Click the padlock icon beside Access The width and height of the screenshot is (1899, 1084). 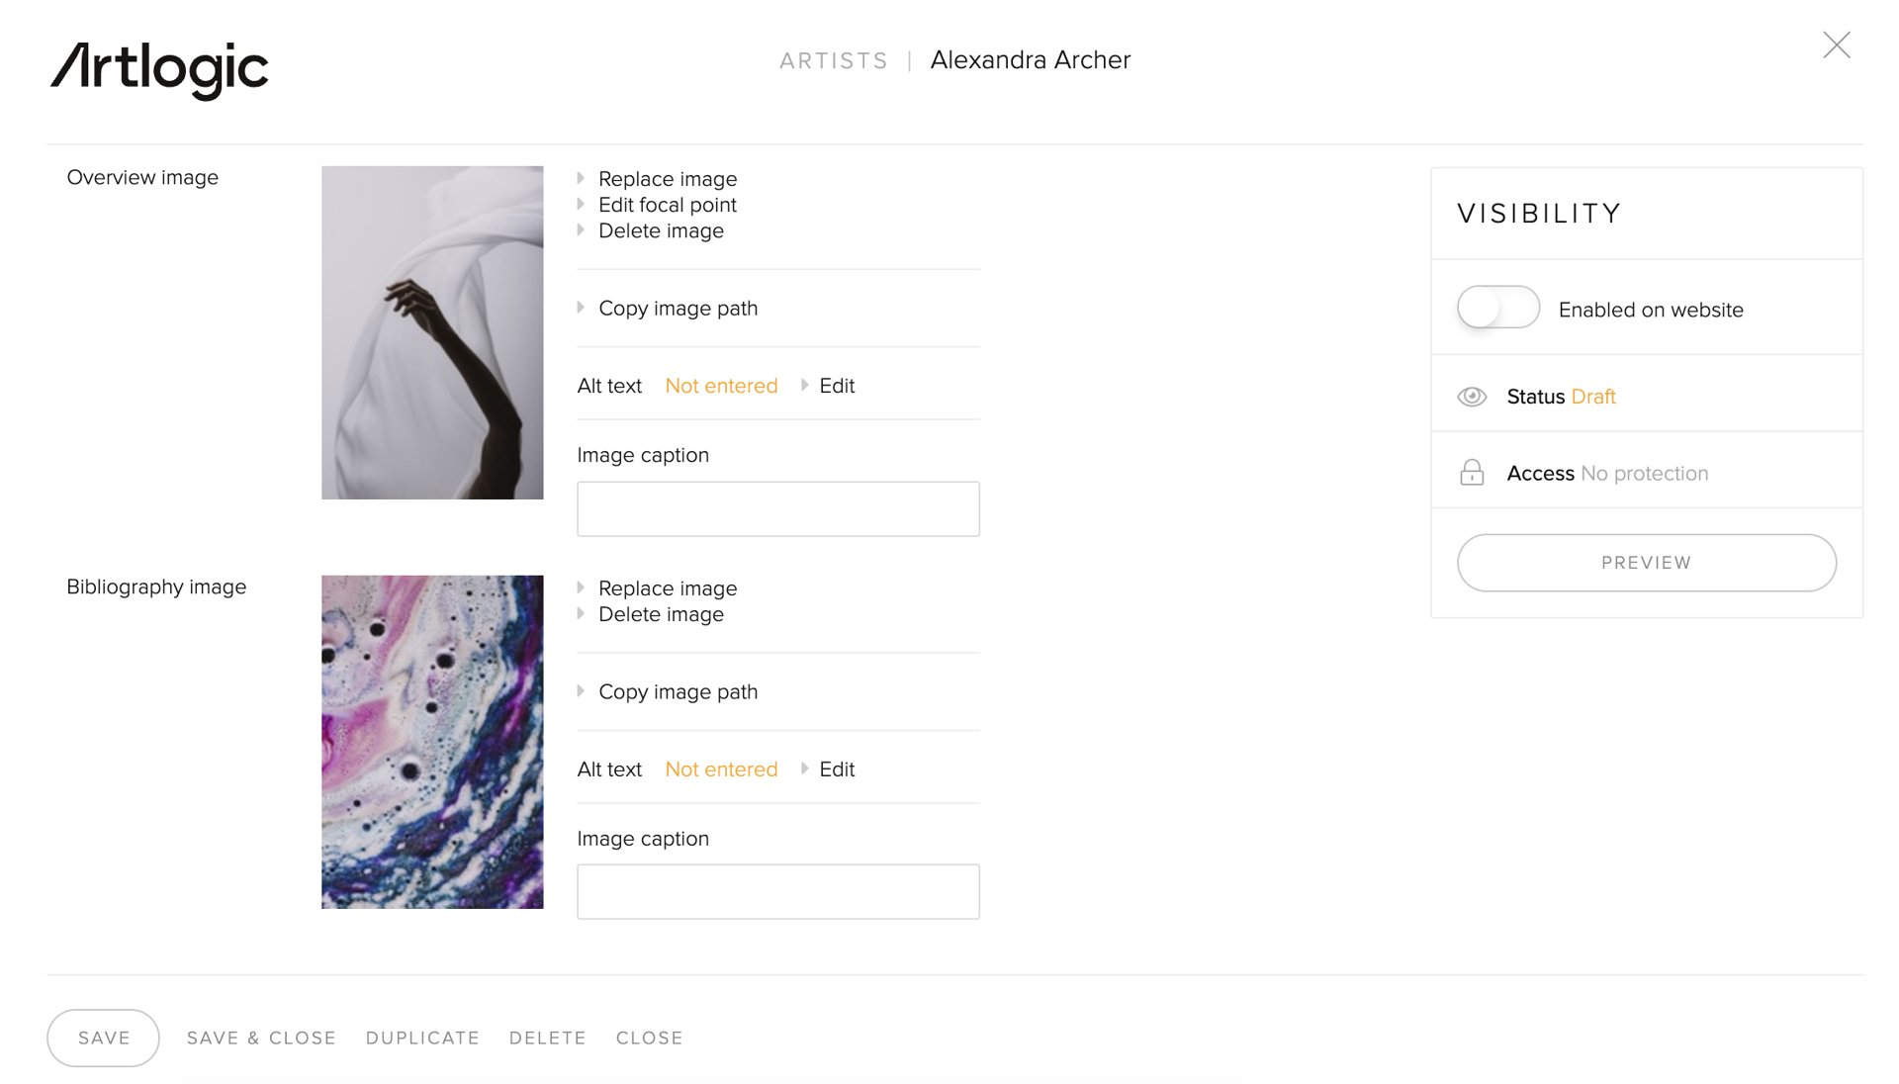(1472, 473)
